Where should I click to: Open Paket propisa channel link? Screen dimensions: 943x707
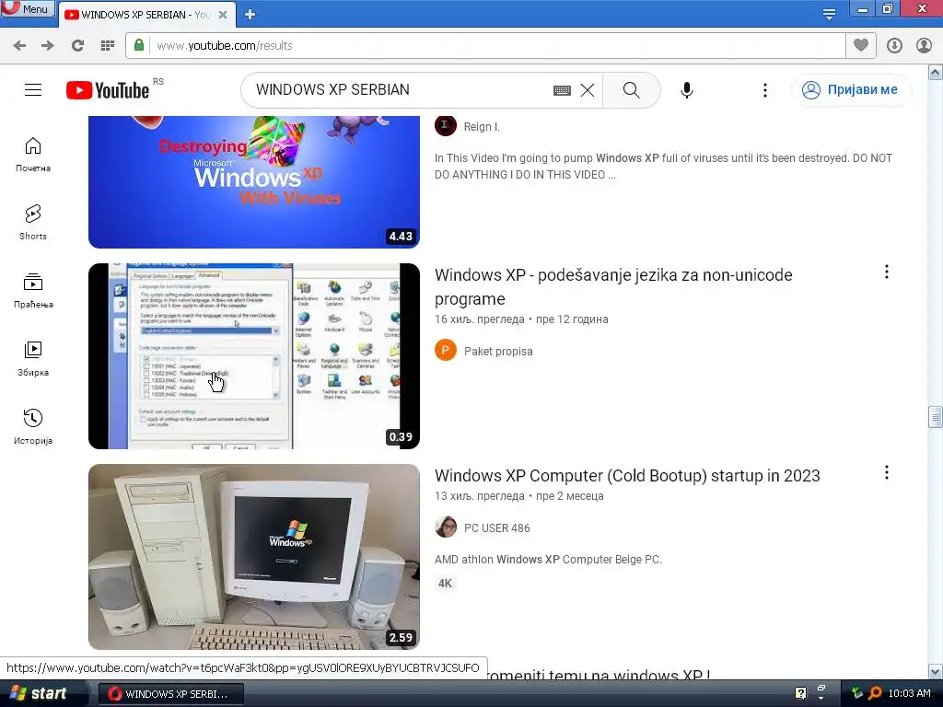(x=498, y=351)
